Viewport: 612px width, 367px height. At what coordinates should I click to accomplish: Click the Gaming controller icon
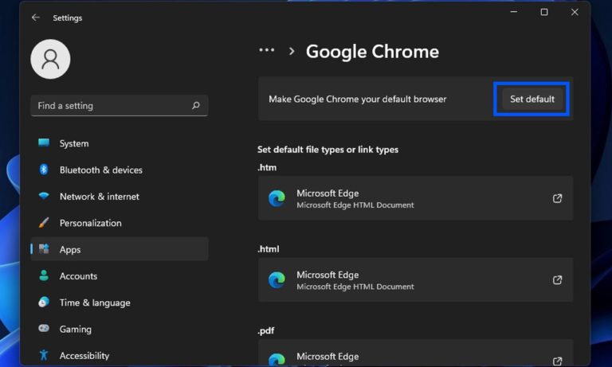click(44, 328)
